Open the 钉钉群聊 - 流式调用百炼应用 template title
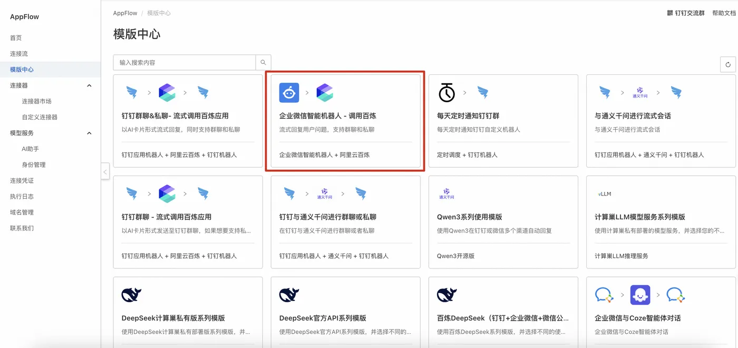The width and height of the screenshot is (738, 348). pyautogui.click(x=167, y=217)
